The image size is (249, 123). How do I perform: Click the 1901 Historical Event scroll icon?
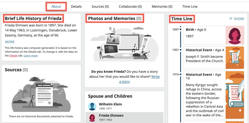point(235,58)
